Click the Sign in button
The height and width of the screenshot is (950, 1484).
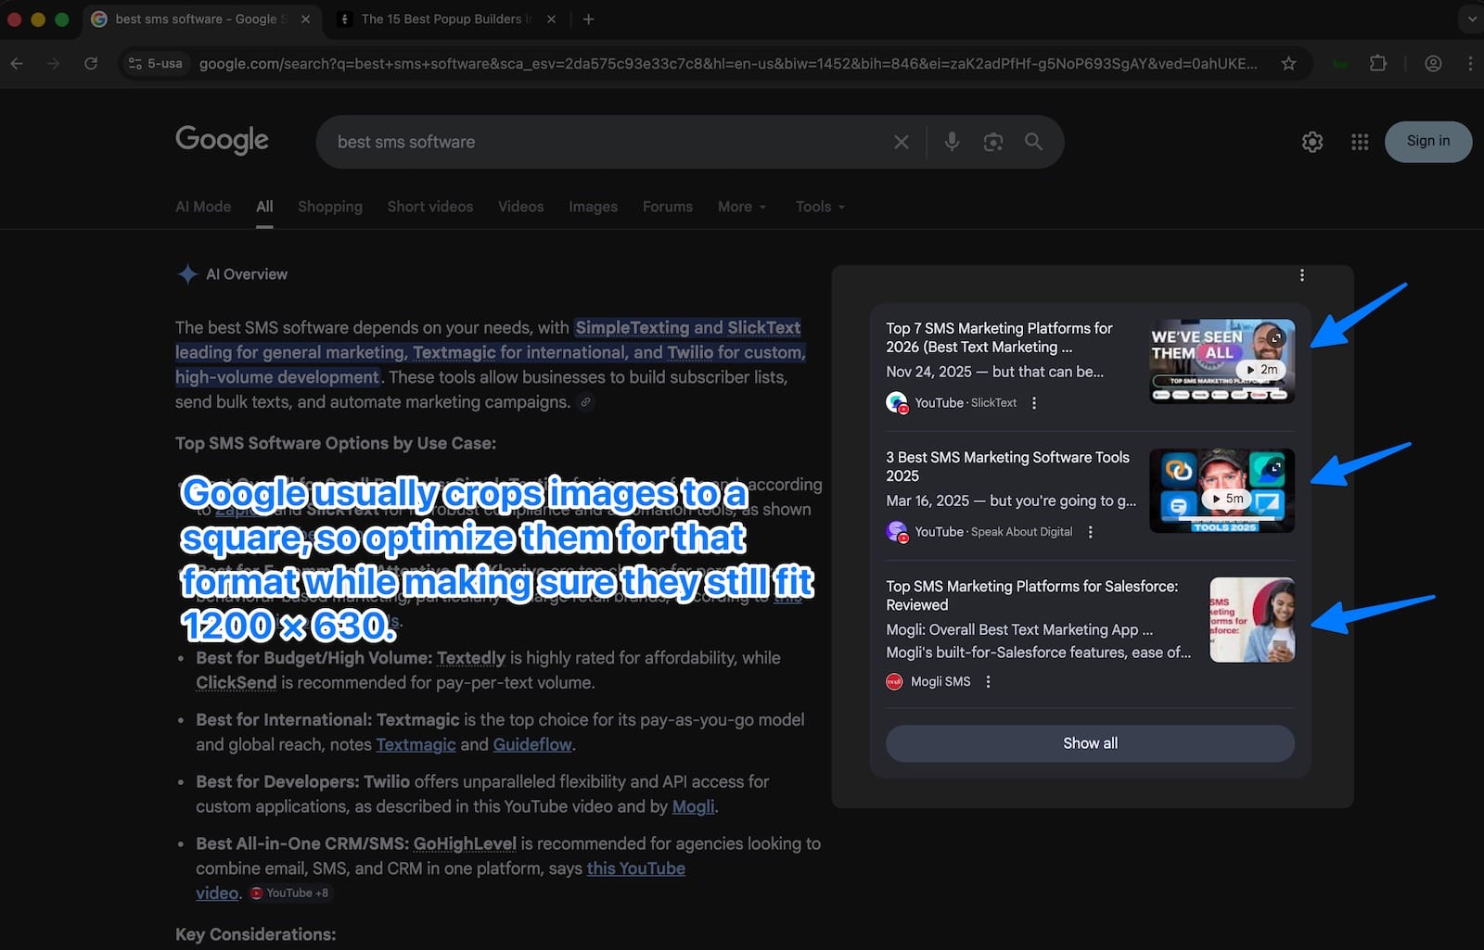pos(1427,141)
